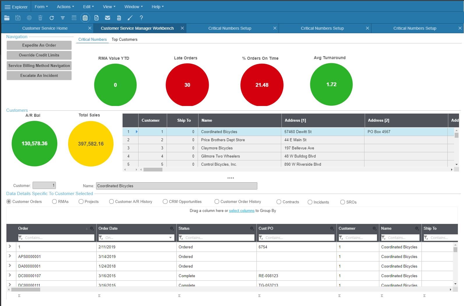The width and height of the screenshot is (464, 306).
Task: Open the Customer Service Home tab
Action: 45,28
